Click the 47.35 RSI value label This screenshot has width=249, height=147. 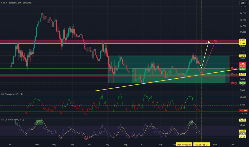(x=243, y=131)
